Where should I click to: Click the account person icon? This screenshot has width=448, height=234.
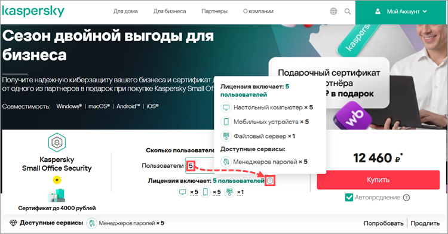pos(378,11)
